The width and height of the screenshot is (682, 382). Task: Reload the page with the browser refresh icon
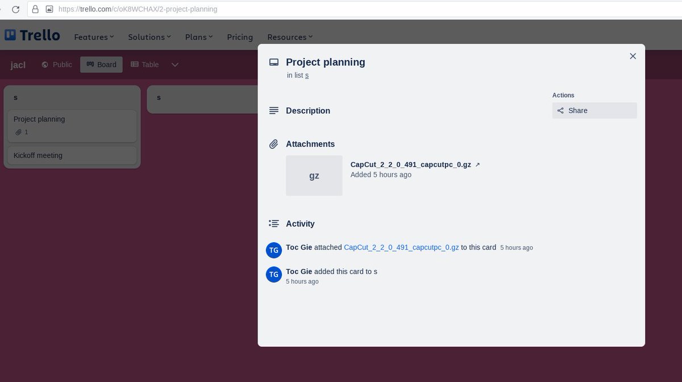coord(16,9)
